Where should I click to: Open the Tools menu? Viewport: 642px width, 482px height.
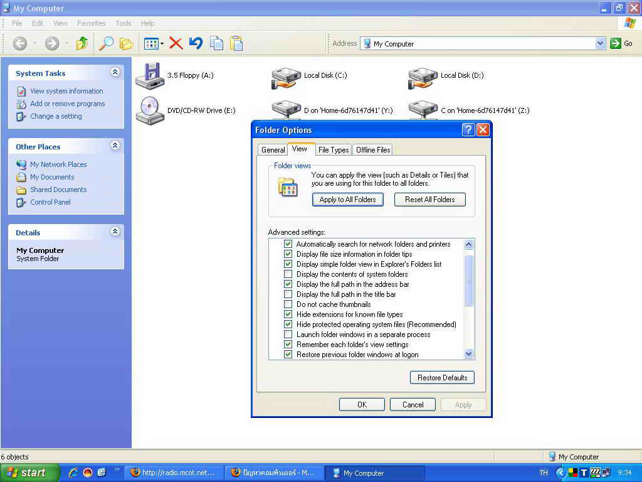[x=124, y=23]
